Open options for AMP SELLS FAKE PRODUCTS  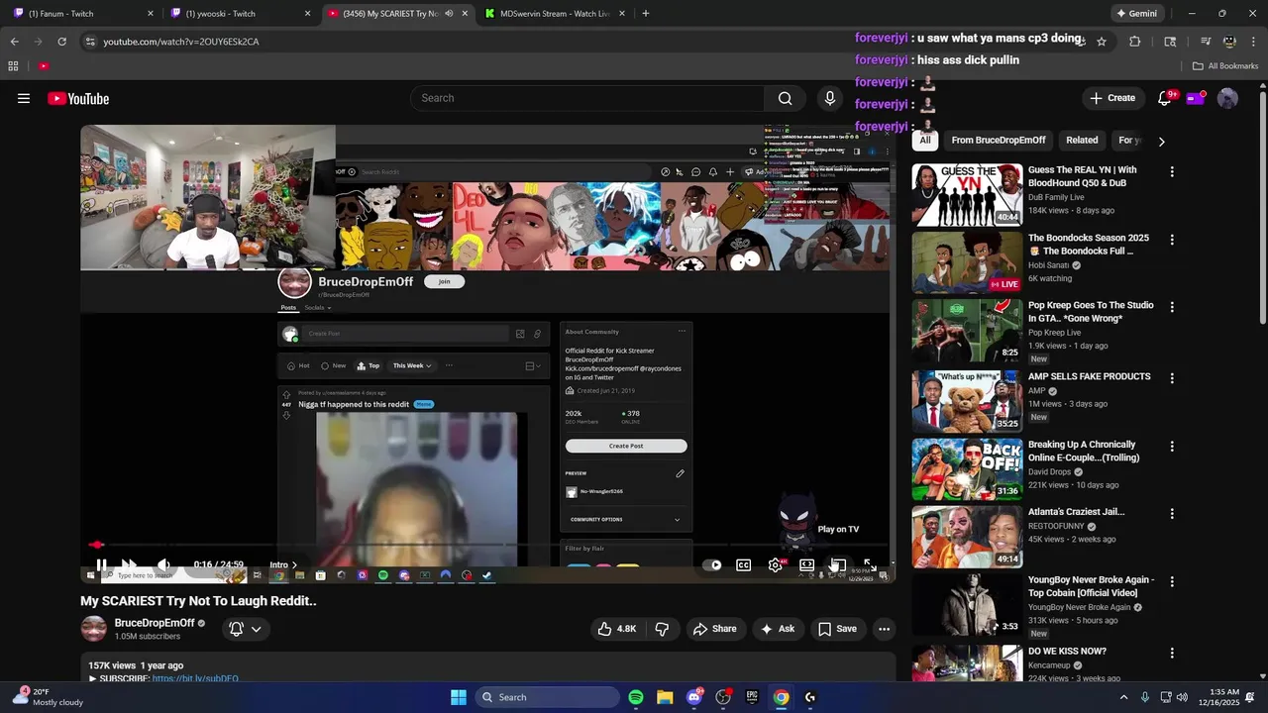(1172, 378)
